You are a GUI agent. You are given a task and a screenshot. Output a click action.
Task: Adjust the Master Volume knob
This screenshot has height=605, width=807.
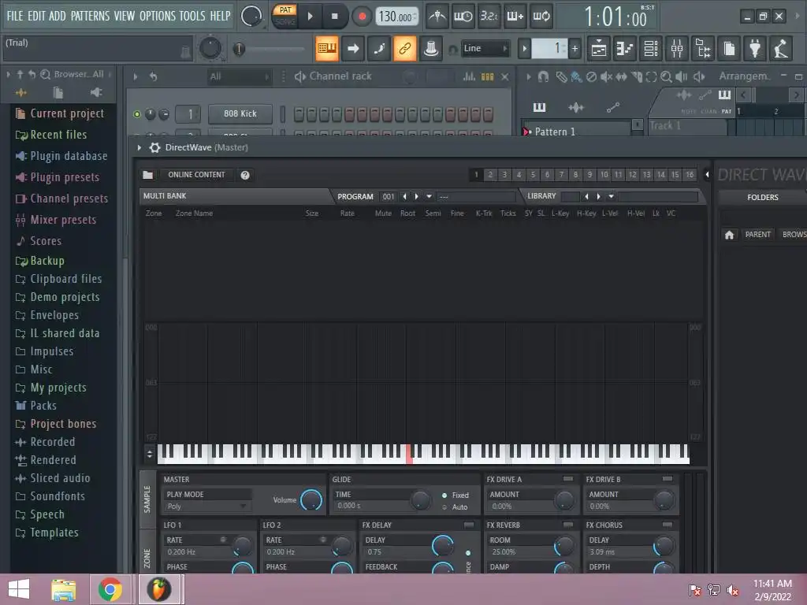pyautogui.click(x=311, y=499)
